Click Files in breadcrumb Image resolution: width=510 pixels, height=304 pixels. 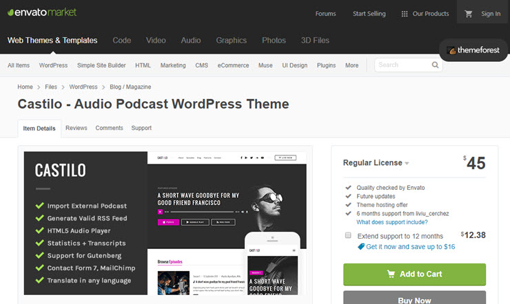51,87
